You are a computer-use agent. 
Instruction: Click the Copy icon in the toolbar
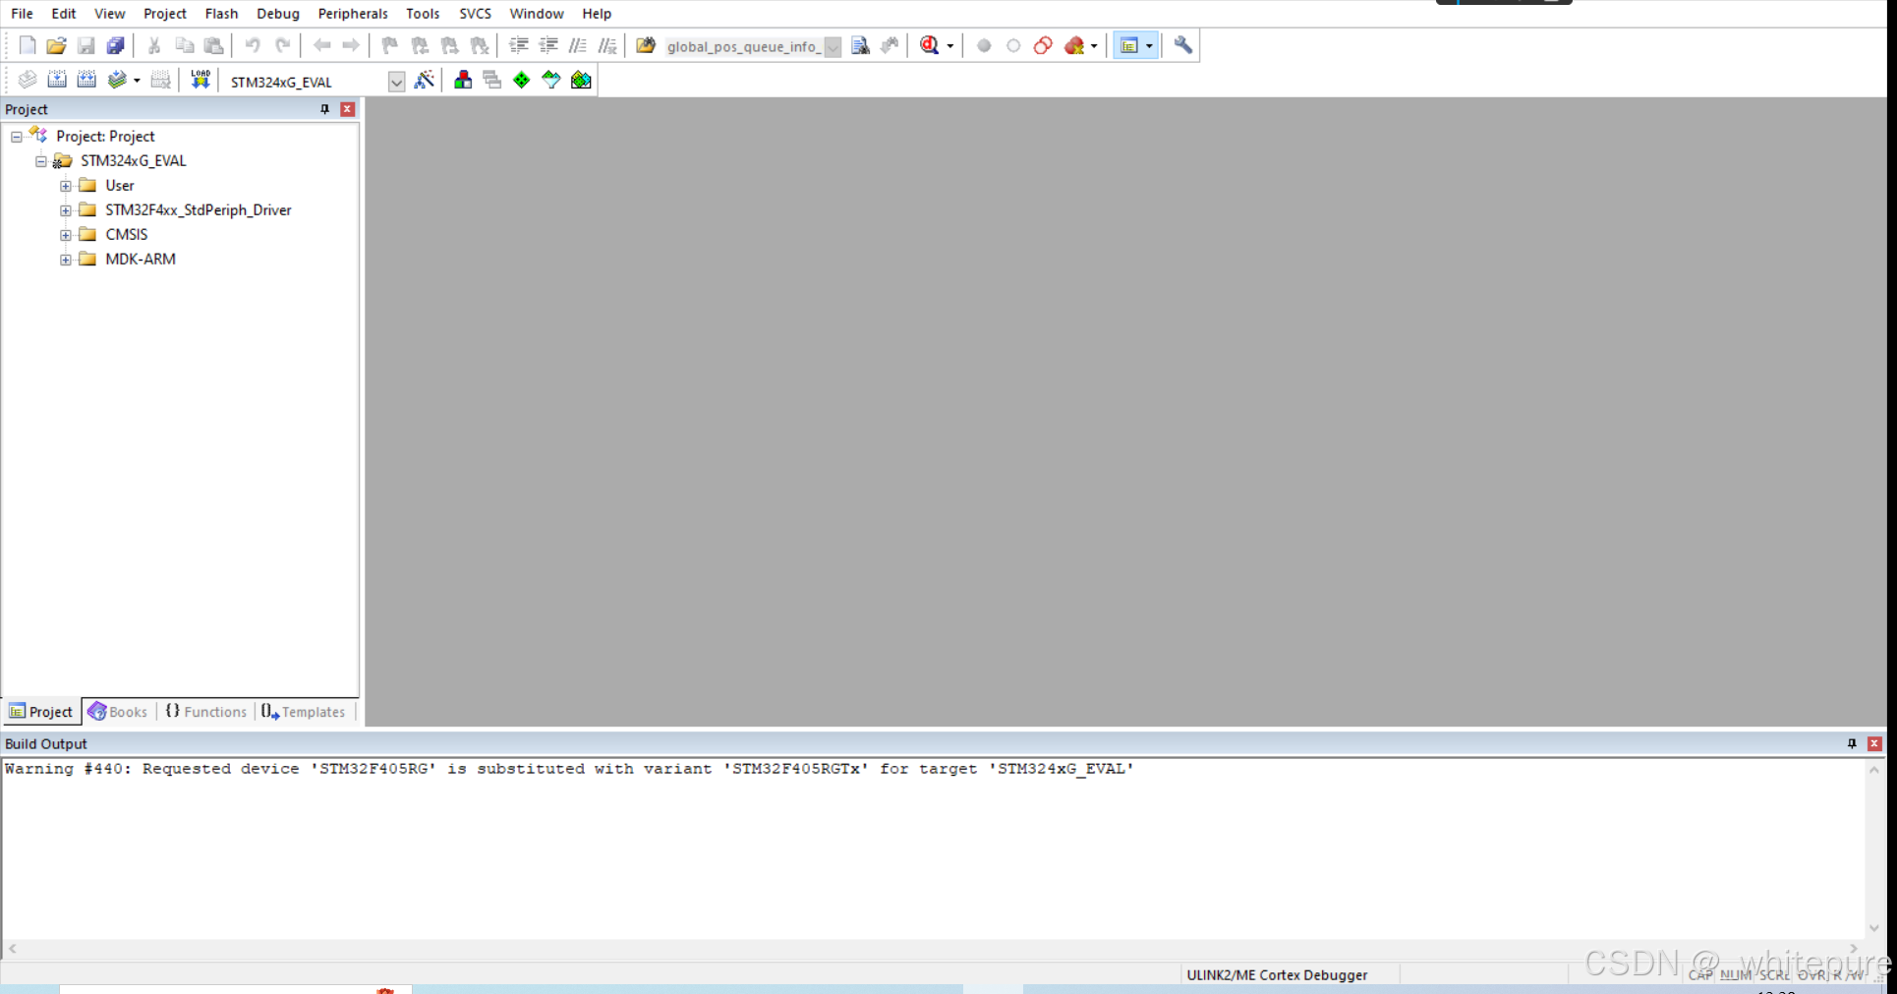[x=184, y=45]
